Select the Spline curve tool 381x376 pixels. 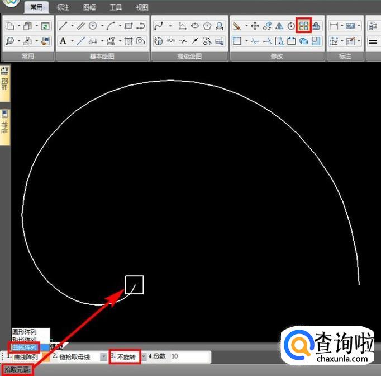158,26
